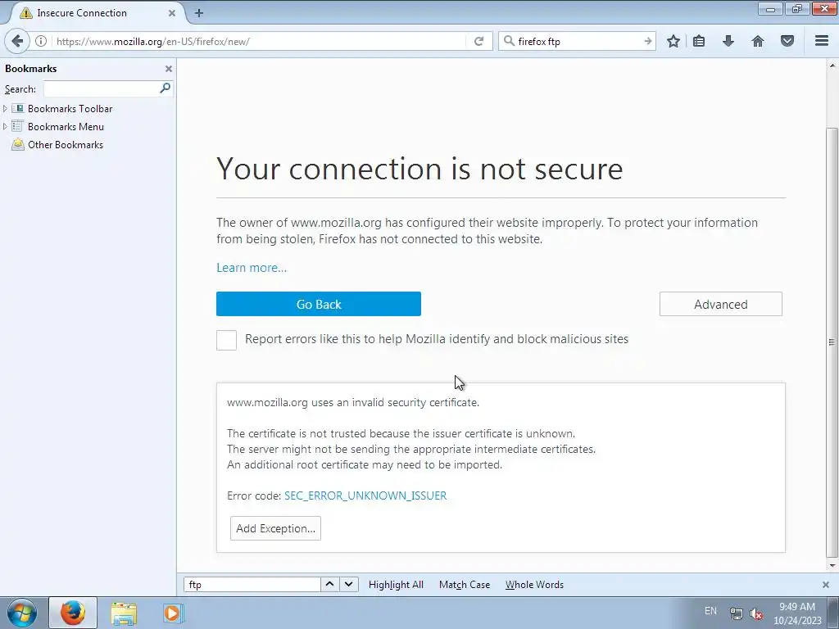This screenshot has height=629, width=839.
Task: Expand the Bookmarks Menu tree node
Action: pyautogui.click(x=5, y=127)
